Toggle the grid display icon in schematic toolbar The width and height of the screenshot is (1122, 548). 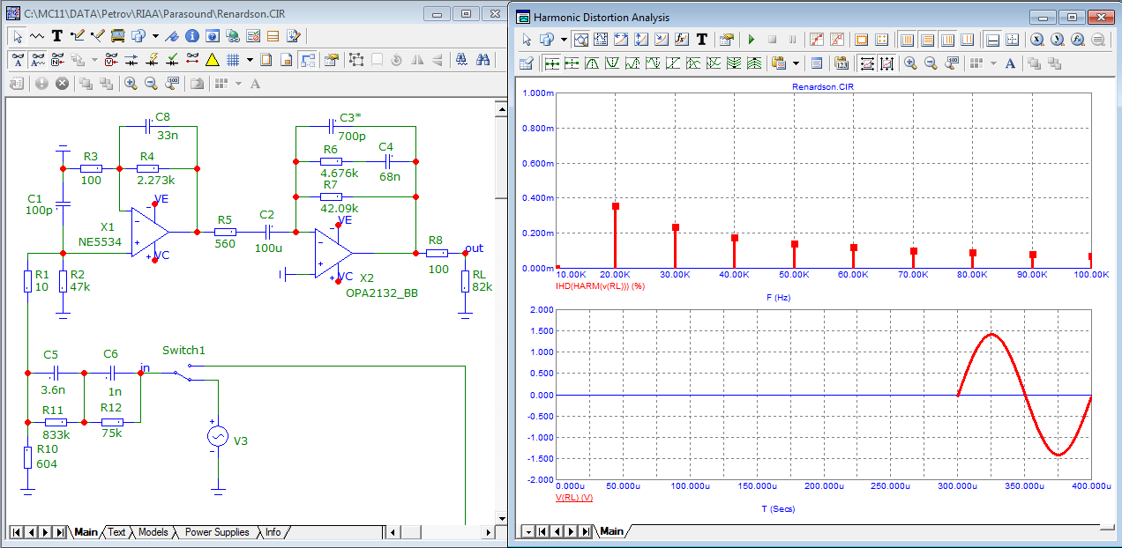point(233,60)
